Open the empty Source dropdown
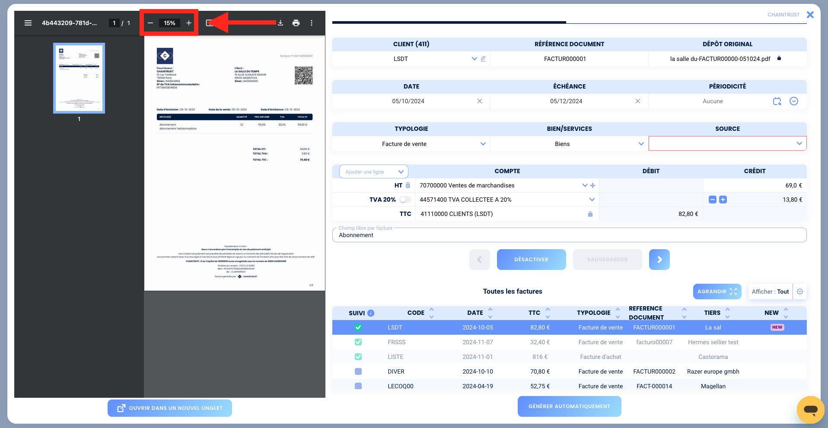Screen dimensions: 828x428 (x=728, y=143)
